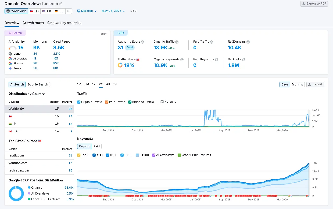Viewport: 333px width, 209px height.
Task: Open fueler.io external link icon
Action: coord(60,4)
